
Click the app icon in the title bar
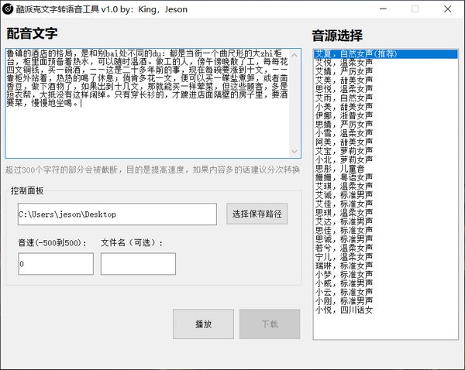coord(8,9)
